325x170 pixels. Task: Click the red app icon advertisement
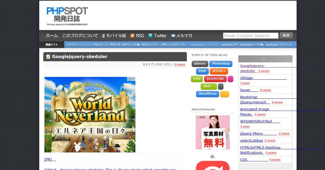(x=213, y=165)
